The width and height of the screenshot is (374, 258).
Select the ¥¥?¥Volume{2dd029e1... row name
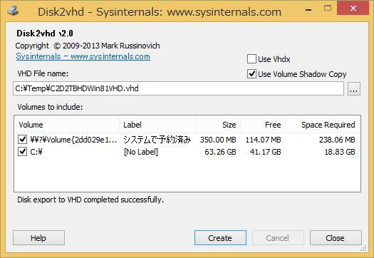73,140
